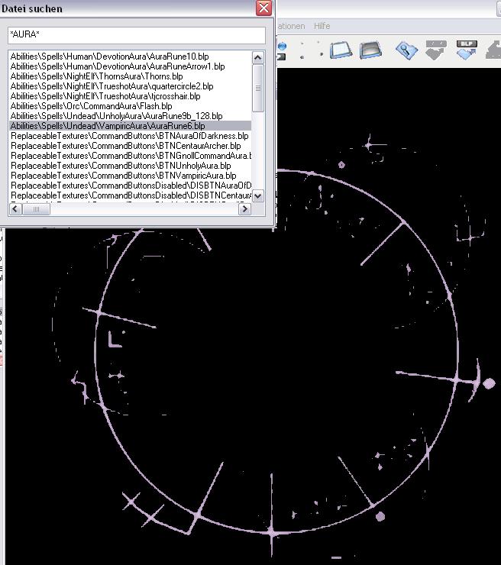Select highlighted VampiricAura\AuraRune6.blp entry
The width and height of the screenshot is (501, 565).
(x=130, y=126)
